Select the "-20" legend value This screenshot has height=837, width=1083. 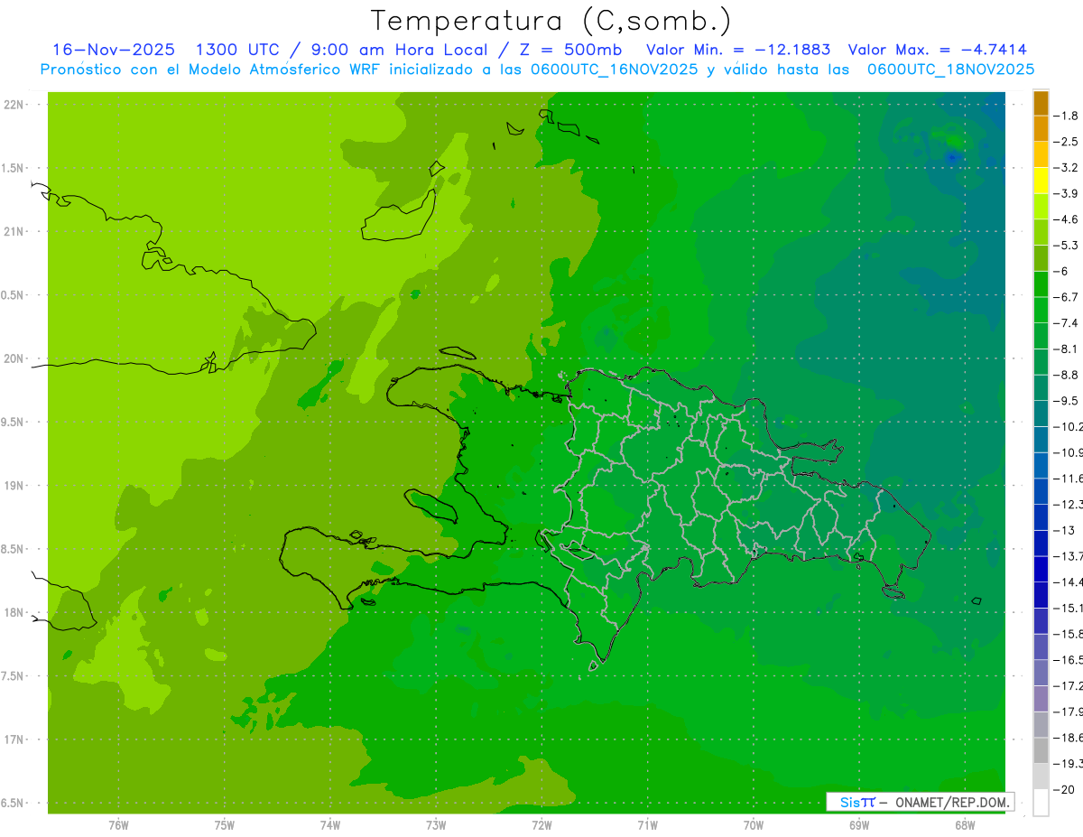(1064, 789)
